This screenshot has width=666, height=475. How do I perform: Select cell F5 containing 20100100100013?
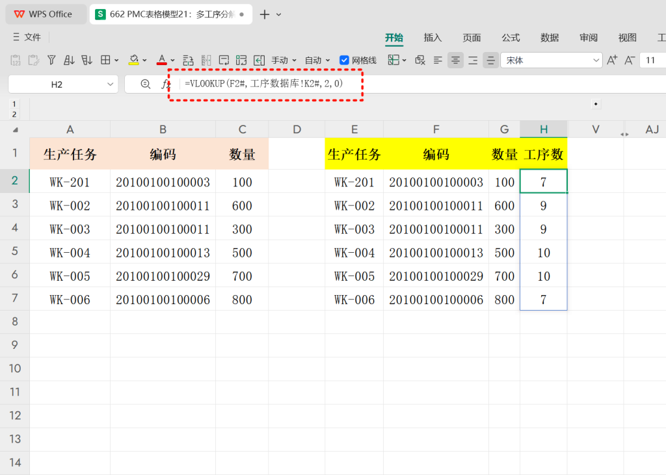436,252
